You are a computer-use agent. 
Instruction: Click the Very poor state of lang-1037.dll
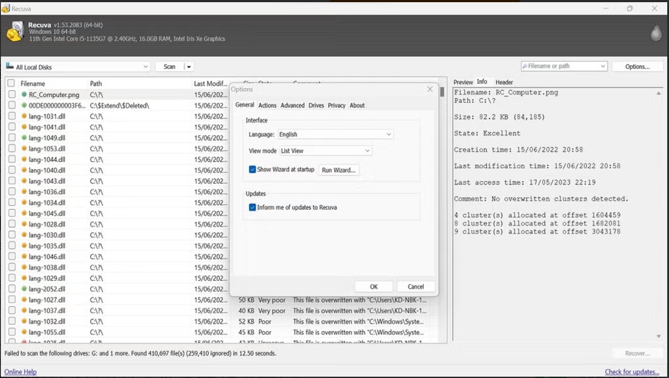[272, 311]
